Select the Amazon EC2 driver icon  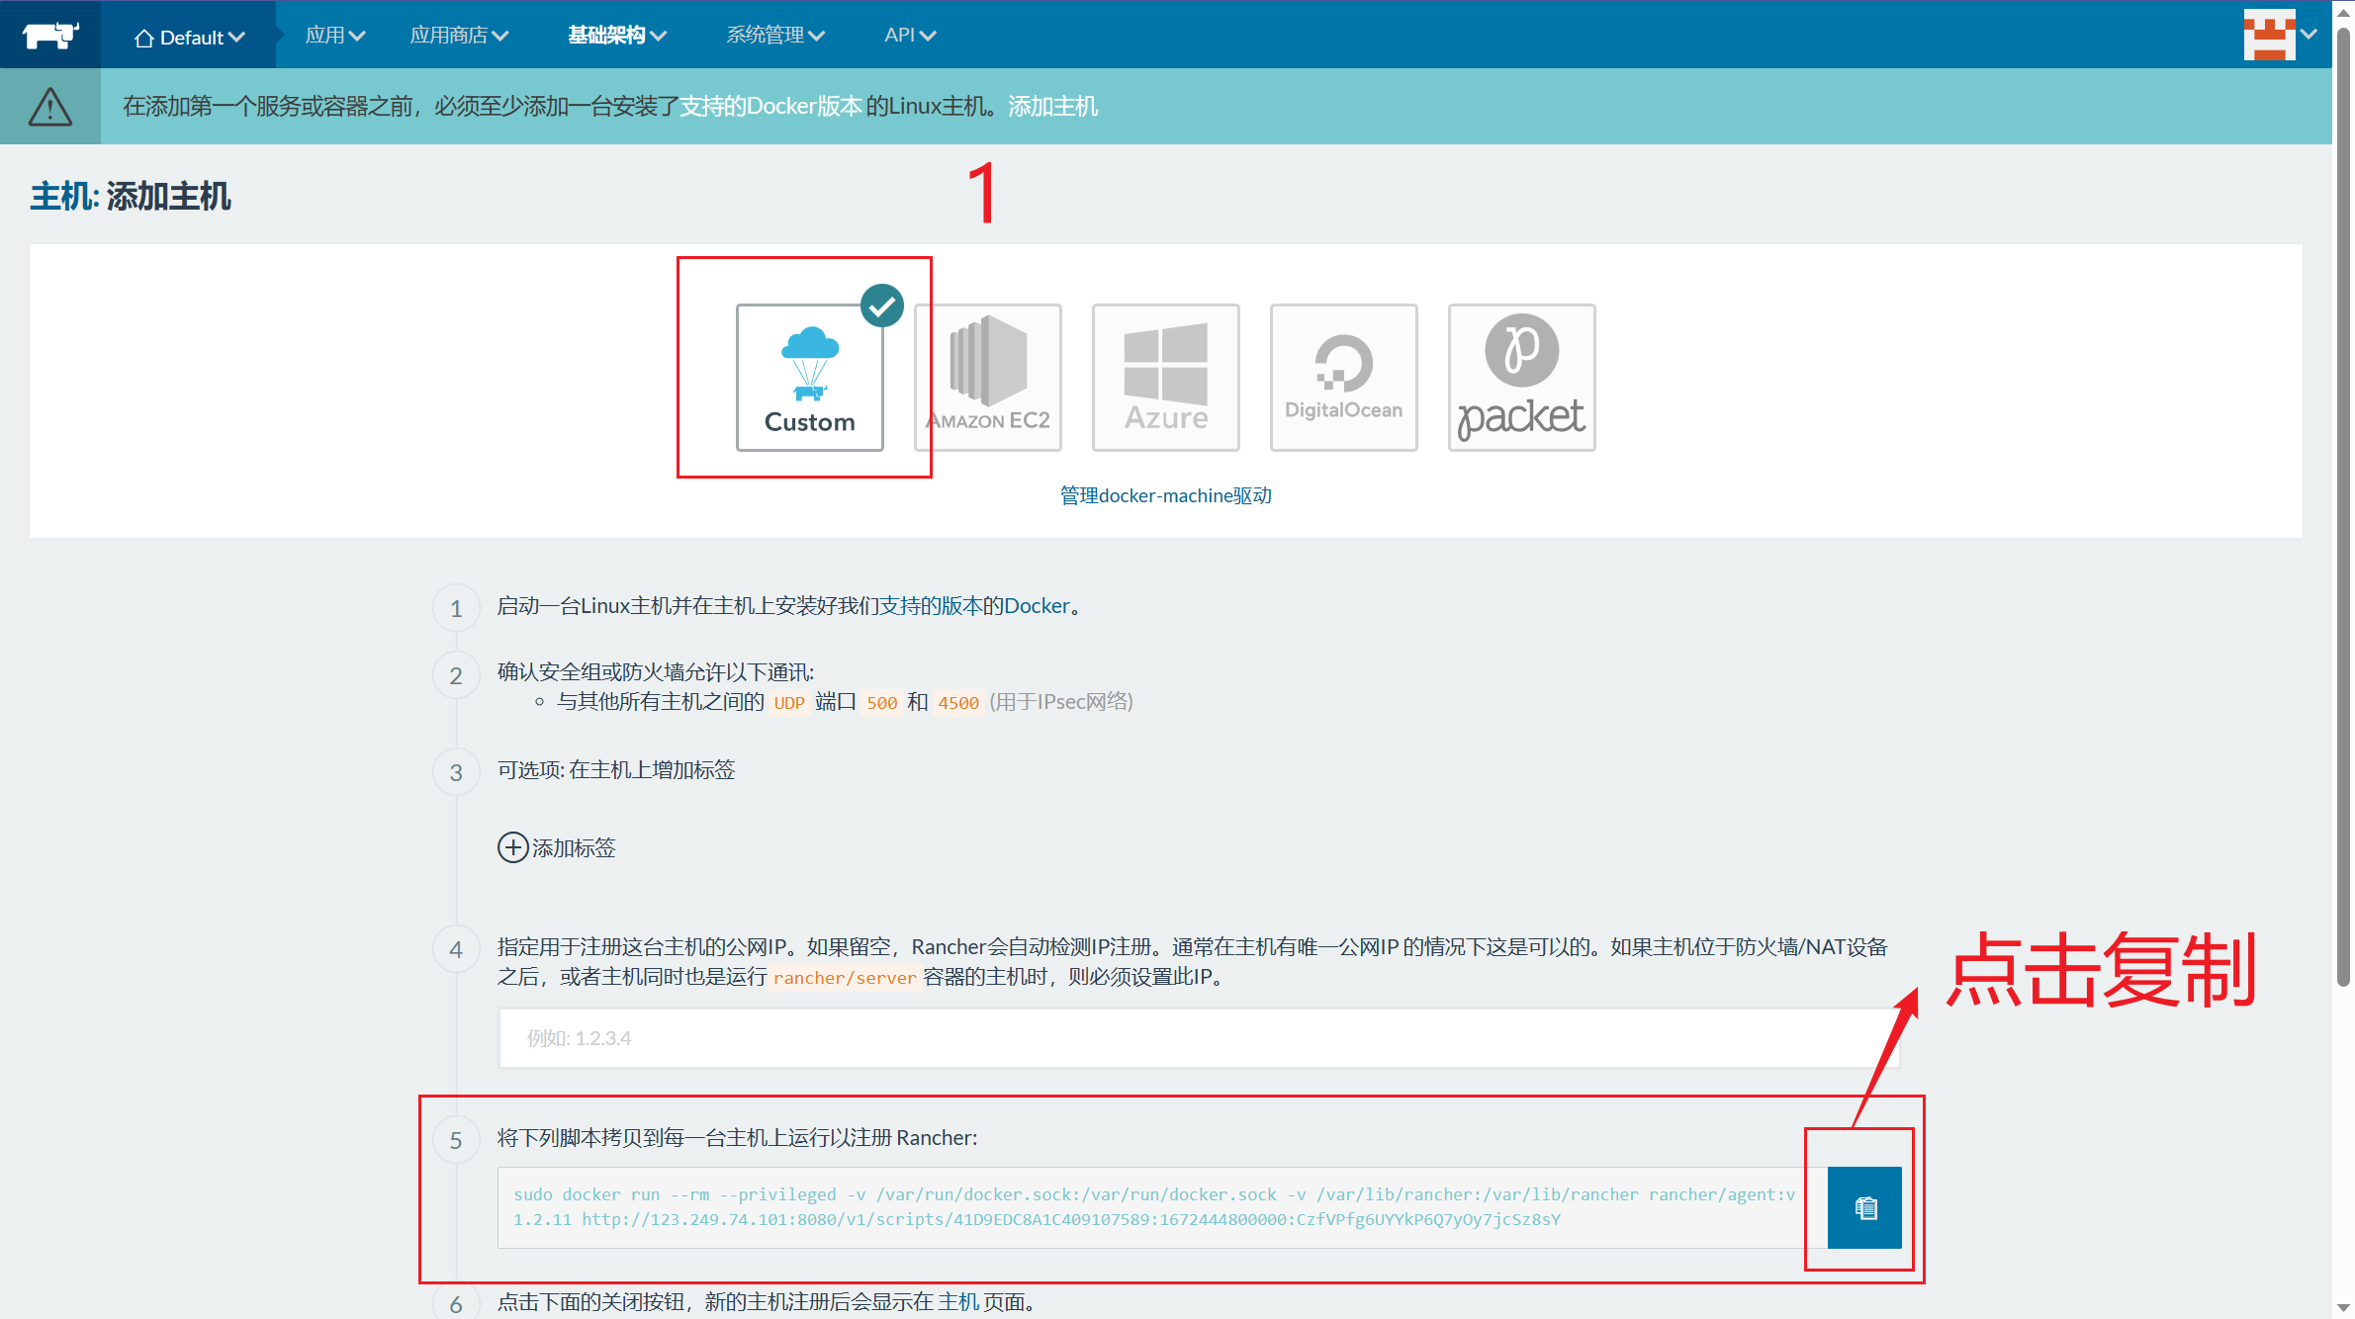987,377
